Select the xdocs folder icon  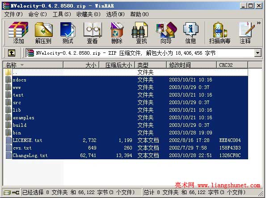[x=8, y=80]
